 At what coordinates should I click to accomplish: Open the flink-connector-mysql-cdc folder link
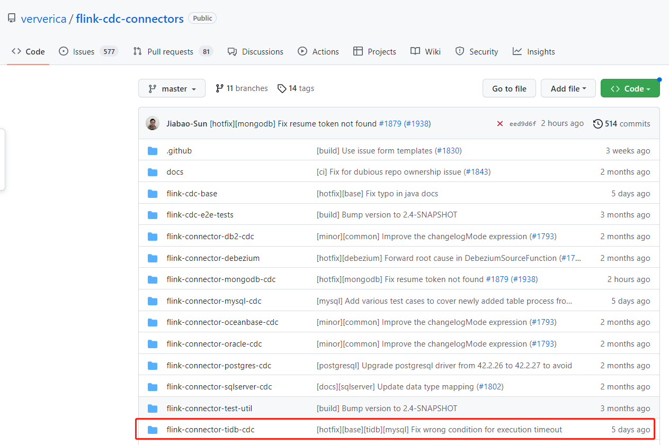(214, 301)
